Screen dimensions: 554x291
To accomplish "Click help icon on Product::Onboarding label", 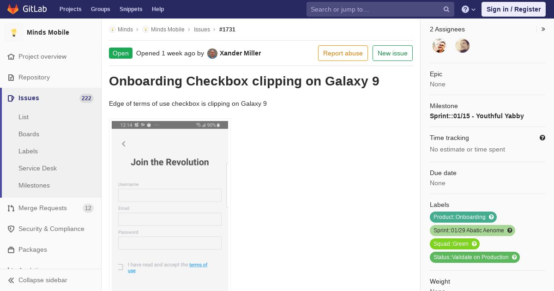I will [x=492, y=217].
